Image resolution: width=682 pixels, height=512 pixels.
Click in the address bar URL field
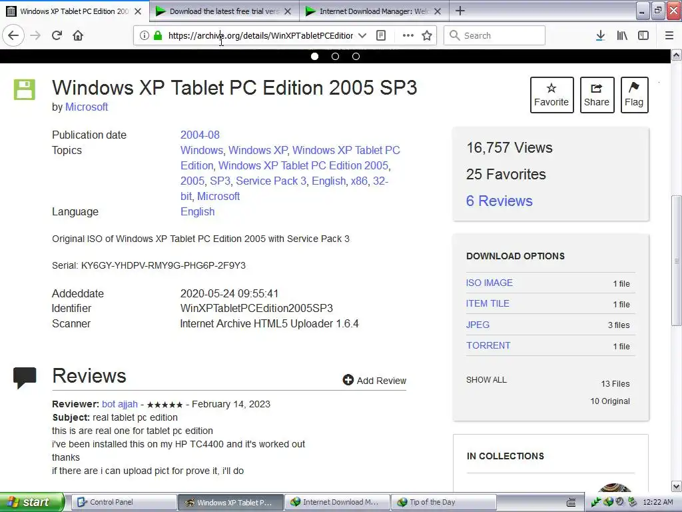coord(260,35)
